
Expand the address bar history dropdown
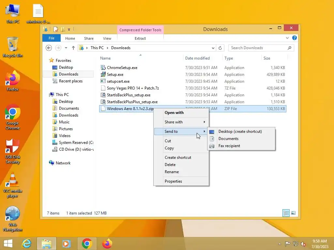[x=213, y=48]
